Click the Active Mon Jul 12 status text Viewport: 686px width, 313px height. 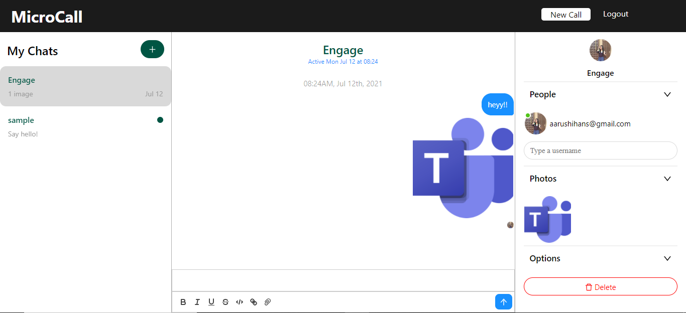[343, 62]
